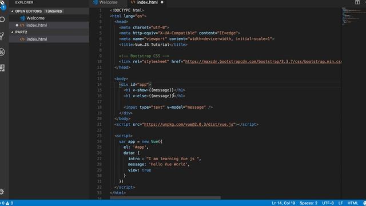Screen dimensions: 366x206
Task: Change language mode via HTML indicator
Action: click(353, 203)
